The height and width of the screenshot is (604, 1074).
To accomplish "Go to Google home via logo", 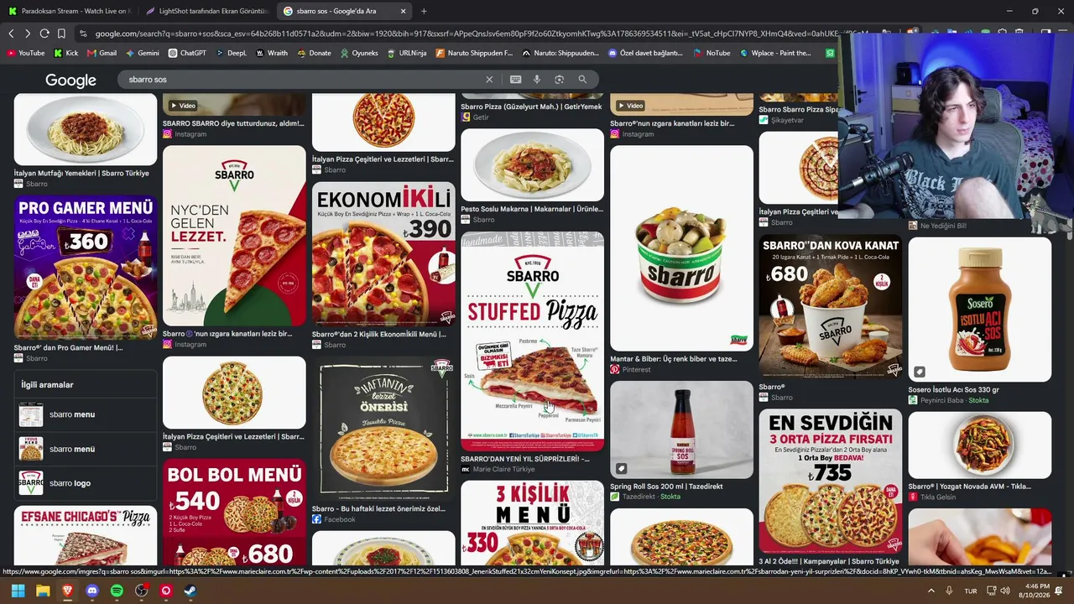I will 70,81.
